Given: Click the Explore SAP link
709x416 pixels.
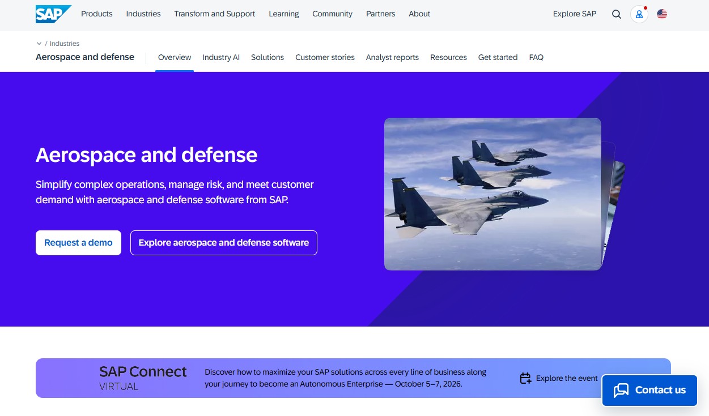Looking at the screenshot, I should coord(575,14).
